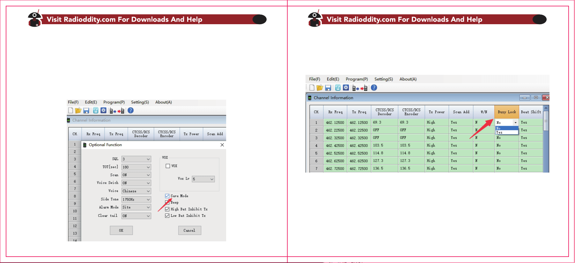Open File(F) menu on left page
Viewport: 575px width, 263px height.
73,102
